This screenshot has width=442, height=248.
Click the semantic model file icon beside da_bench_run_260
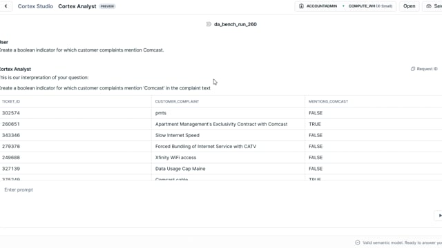(x=209, y=24)
